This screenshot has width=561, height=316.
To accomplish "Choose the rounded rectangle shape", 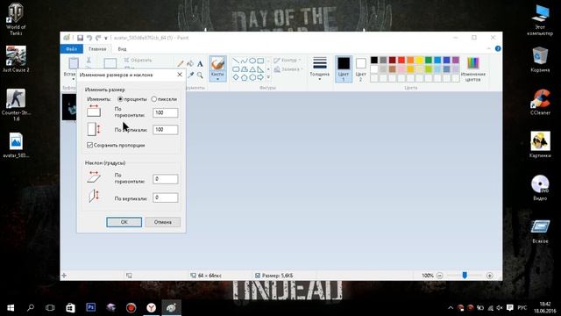I will tap(236, 68).
